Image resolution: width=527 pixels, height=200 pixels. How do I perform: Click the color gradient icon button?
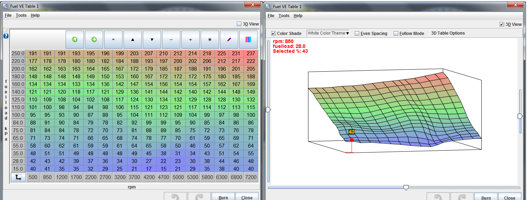(248, 40)
